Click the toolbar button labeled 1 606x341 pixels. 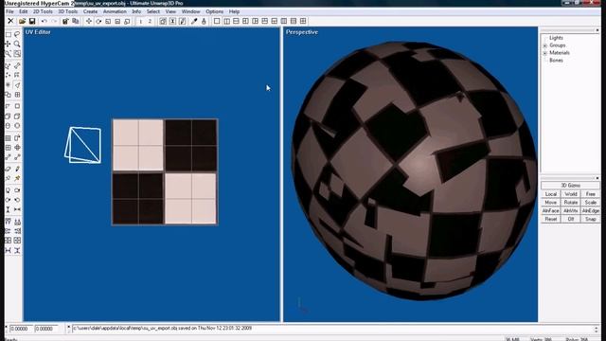(x=141, y=21)
